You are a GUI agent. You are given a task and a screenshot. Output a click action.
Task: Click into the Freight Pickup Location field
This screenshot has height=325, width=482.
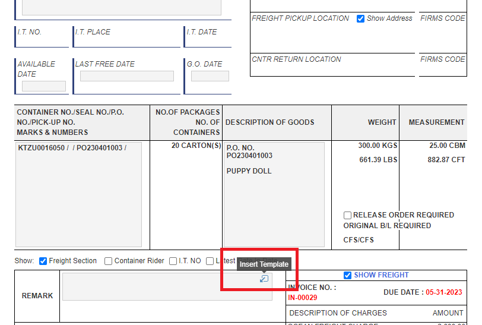tap(332, 39)
